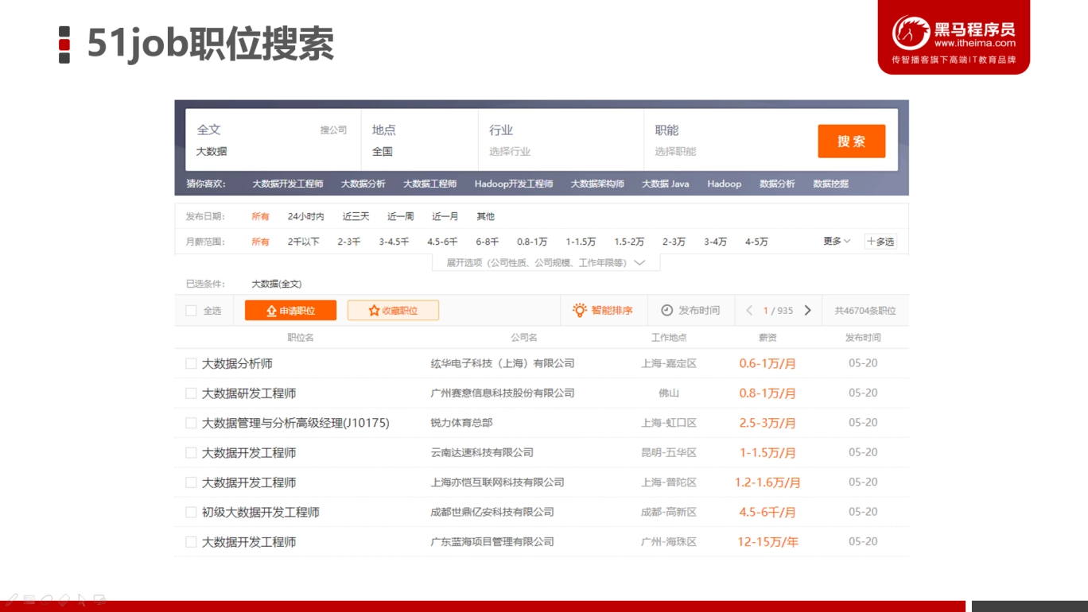This screenshot has width=1088, height=612.
Task: Open company 成都世鼎亿安科技有限公司
Action: click(492, 512)
